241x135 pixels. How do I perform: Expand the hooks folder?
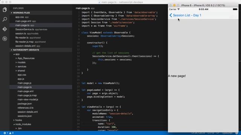coord(14,120)
